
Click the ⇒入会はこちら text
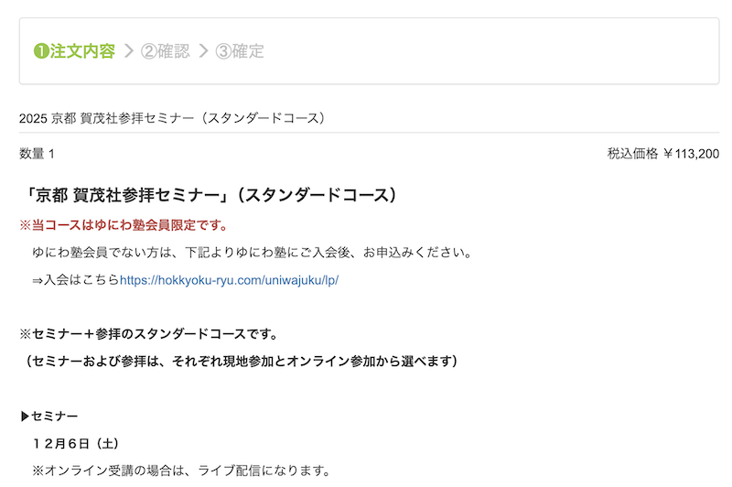coord(76,280)
